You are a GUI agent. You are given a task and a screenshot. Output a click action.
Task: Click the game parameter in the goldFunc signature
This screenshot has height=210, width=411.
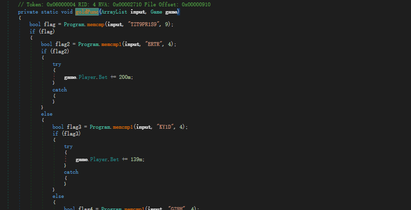coord(171,12)
